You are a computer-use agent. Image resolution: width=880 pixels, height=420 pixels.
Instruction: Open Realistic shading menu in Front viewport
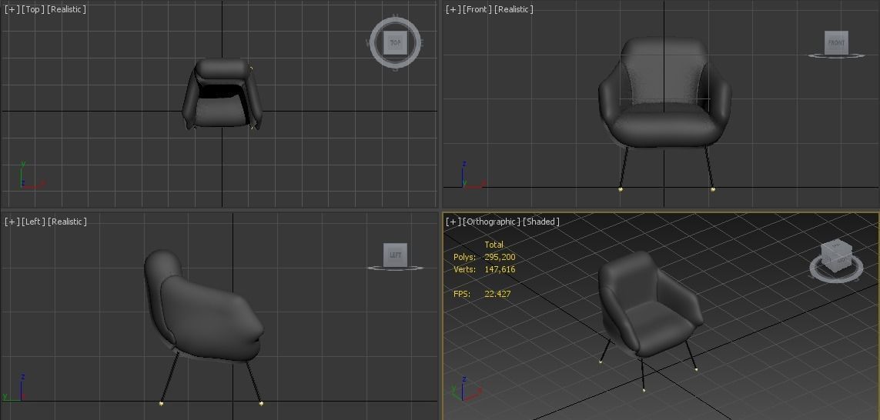[514, 9]
